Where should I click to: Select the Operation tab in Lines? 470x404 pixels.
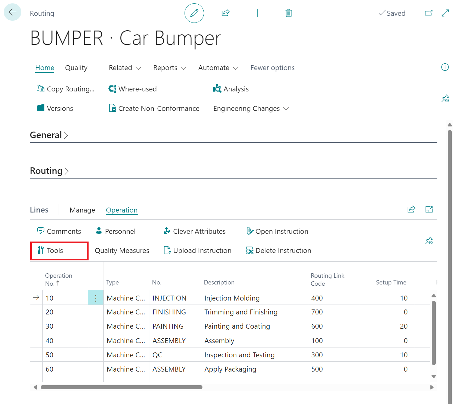pos(122,210)
